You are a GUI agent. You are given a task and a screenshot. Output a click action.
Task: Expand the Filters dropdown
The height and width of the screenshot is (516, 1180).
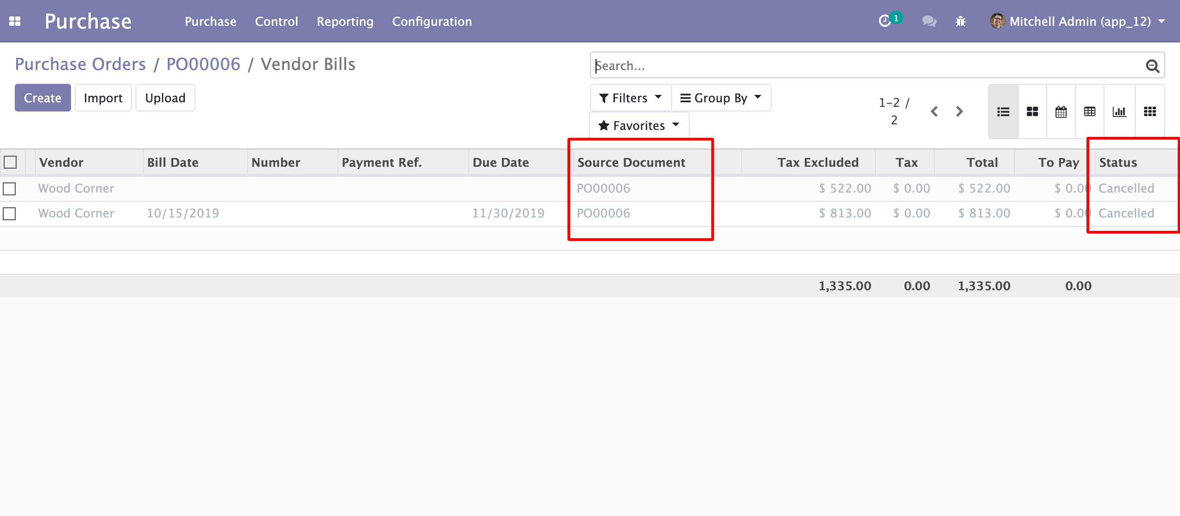coord(630,98)
